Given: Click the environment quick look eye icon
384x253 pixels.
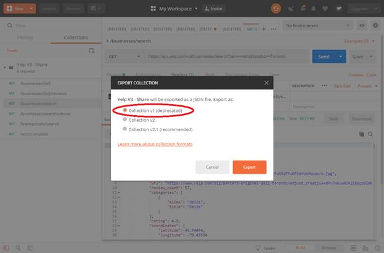Looking at the screenshot, I should tap(362, 25).
